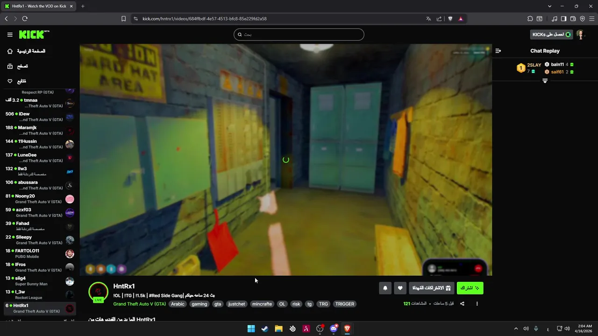Open the browser tab search chevron
This screenshot has height=336, width=598.
tap(549, 6)
